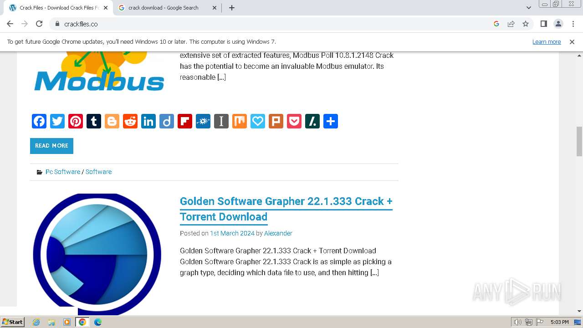Screen dimensions: 583x328
Task: Share the post on Tumblr
Action: [x=94, y=121]
